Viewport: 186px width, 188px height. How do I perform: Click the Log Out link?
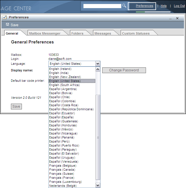click(179, 6)
